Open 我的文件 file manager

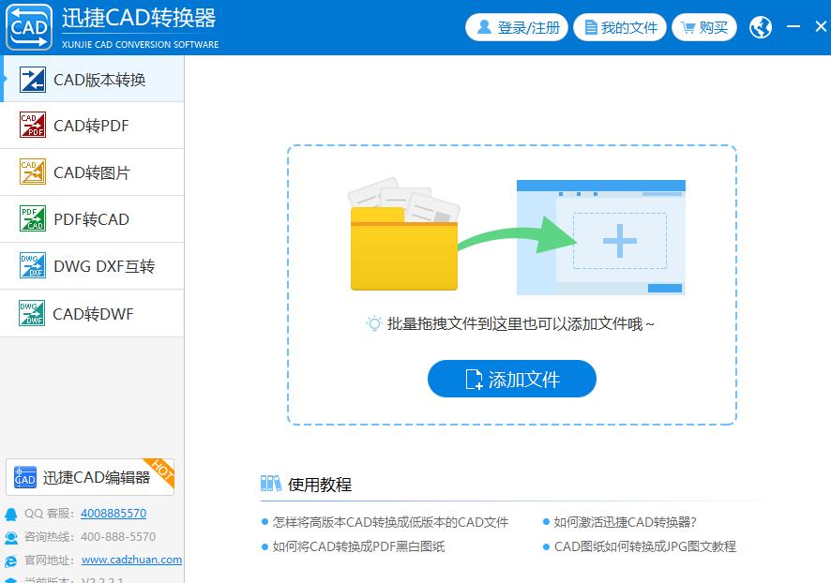[620, 26]
